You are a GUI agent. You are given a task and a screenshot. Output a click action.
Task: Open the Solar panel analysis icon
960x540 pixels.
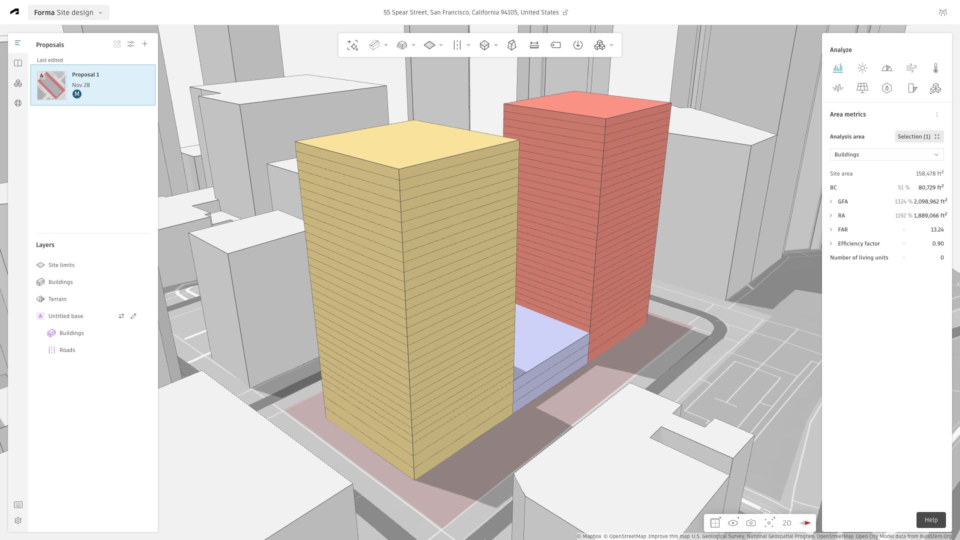tap(862, 88)
